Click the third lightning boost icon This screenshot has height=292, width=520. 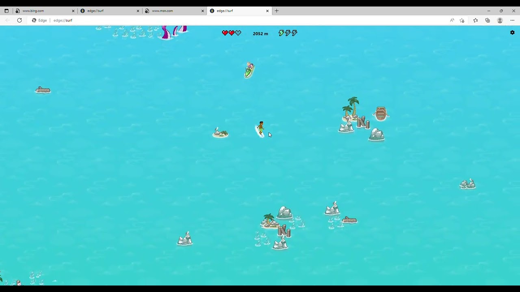click(295, 33)
